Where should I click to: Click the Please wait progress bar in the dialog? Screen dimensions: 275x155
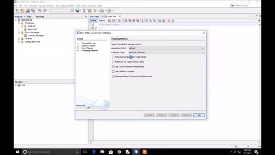click(92, 108)
